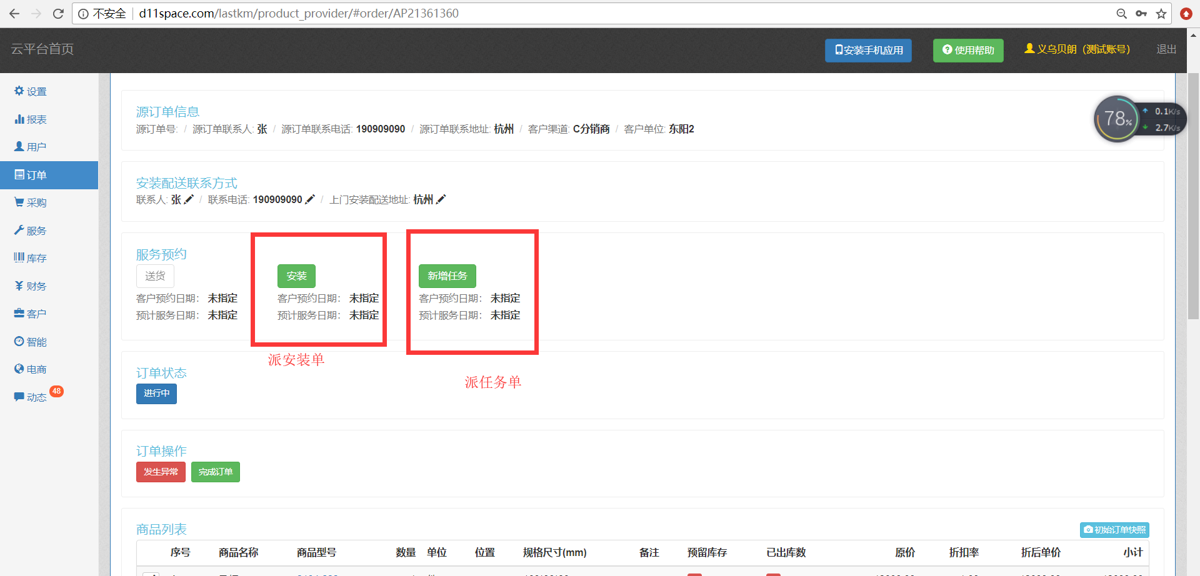The image size is (1200, 576).
Task: Click pencil icon beside phone 190909090
Action: coord(309,199)
